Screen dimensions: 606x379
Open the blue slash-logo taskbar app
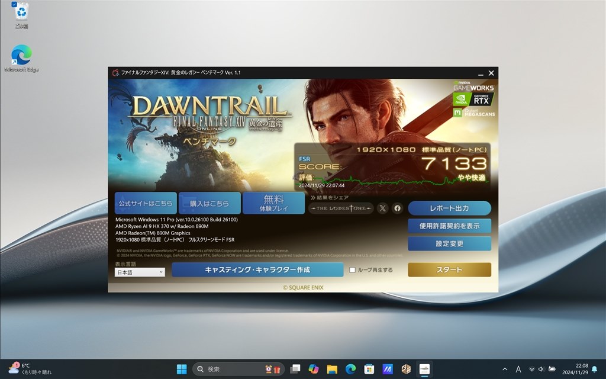(x=388, y=369)
